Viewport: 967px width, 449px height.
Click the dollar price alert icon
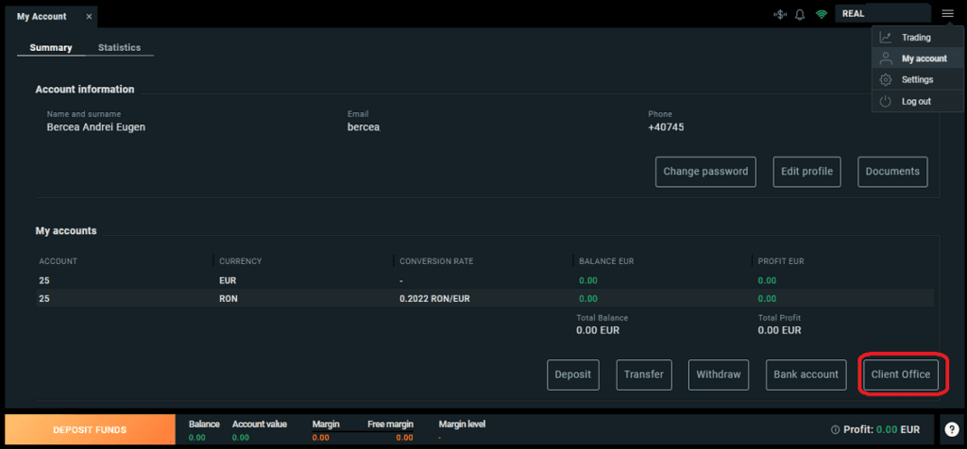[779, 14]
